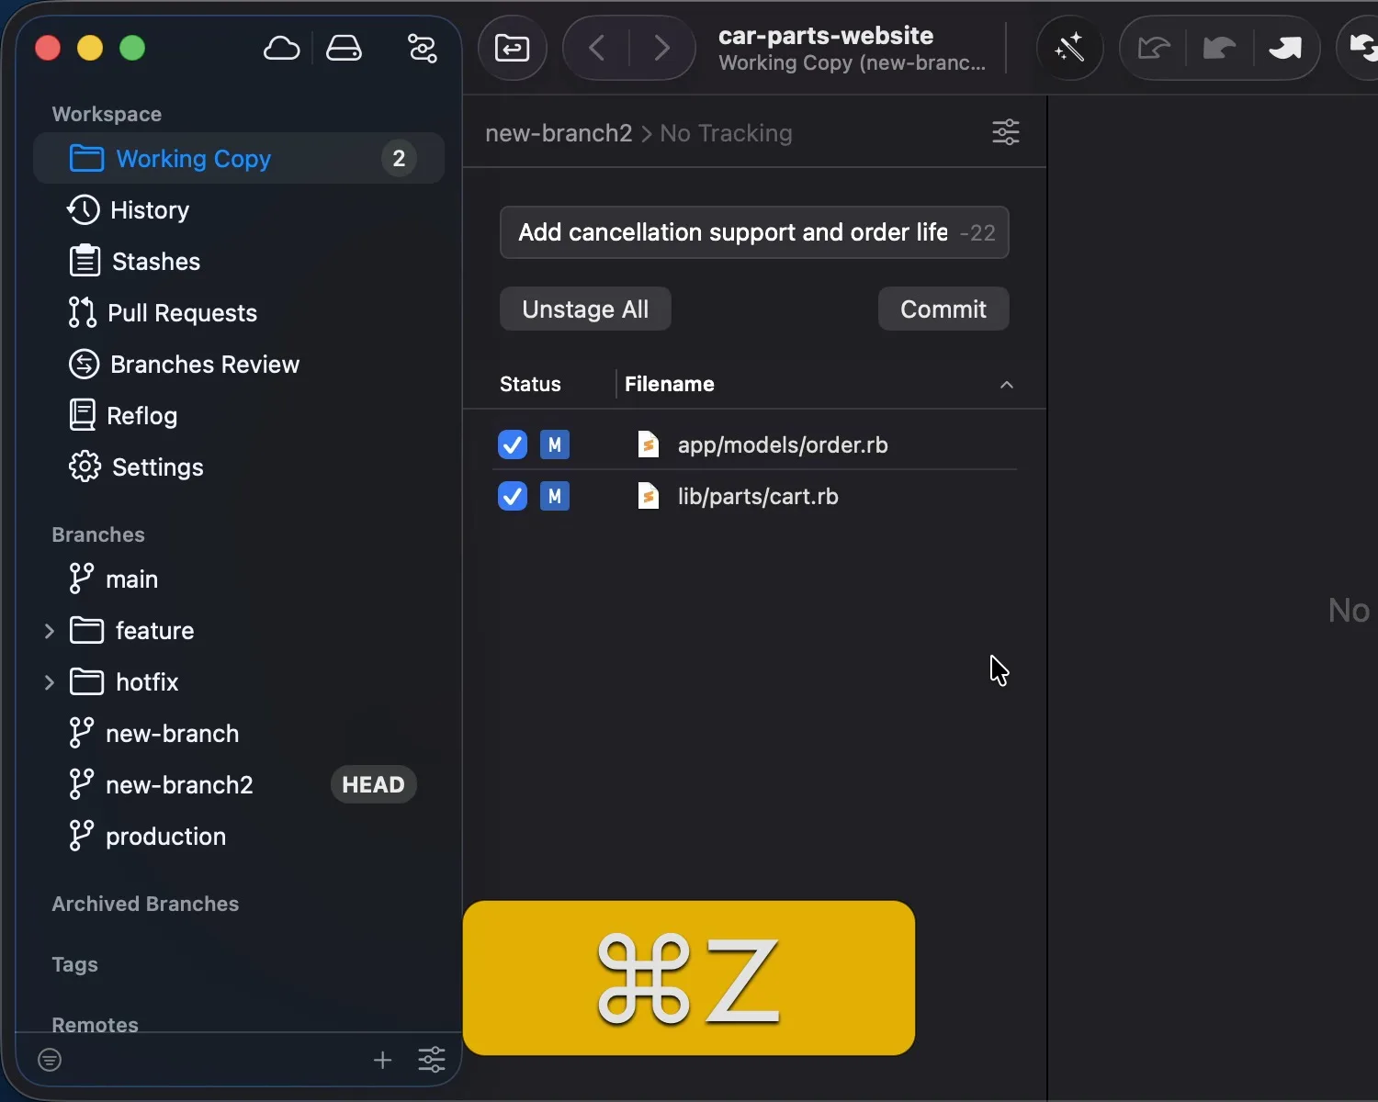This screenshot has width=1378, height=1102.
Task: Open Settings in the sidebar
Action: 239,467
